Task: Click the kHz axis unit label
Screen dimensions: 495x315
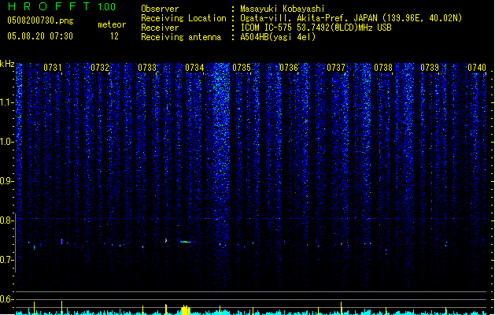Action: click(7, 64)
